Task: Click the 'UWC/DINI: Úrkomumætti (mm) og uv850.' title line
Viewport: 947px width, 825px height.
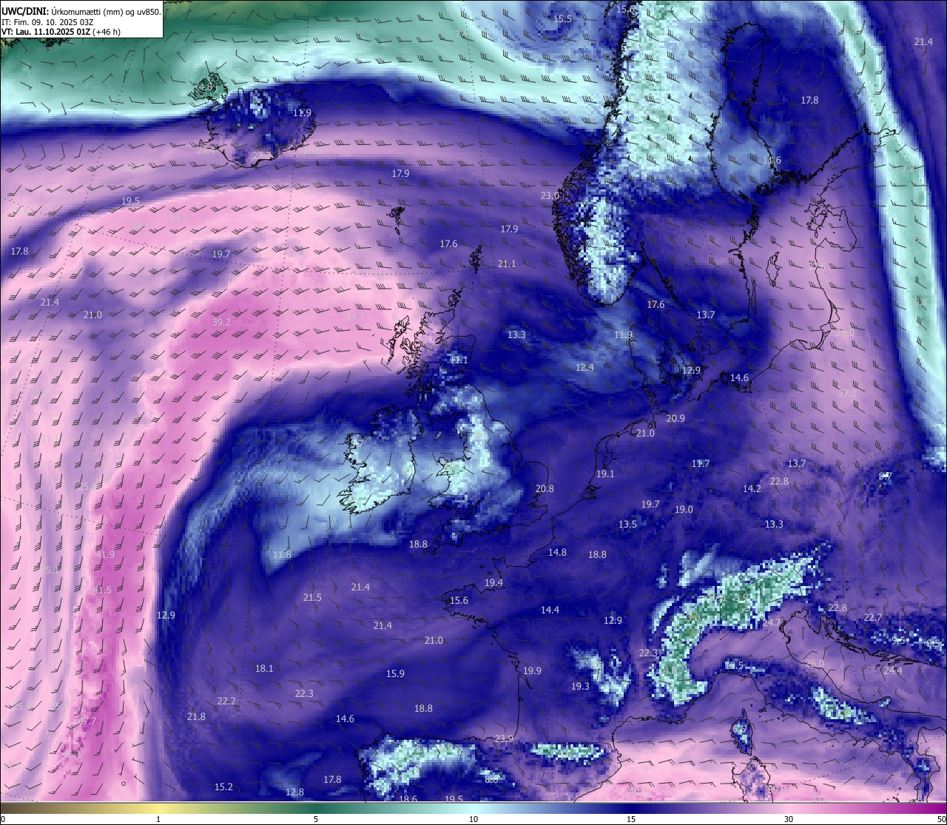Action: pos(81,12)
